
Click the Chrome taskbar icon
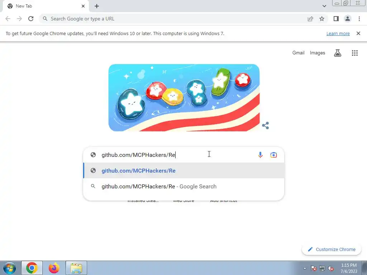coord(32,268)
